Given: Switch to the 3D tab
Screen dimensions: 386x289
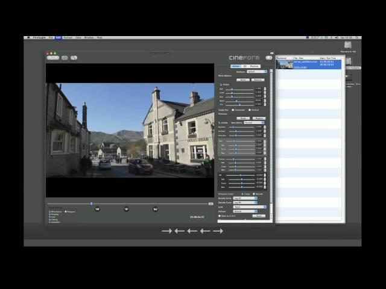Looking at the screenshot, I should [x=245, y=66].
